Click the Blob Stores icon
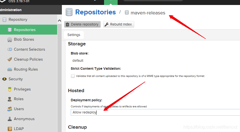 10,40
